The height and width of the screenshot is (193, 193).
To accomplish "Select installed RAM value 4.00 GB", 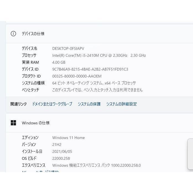I will coord(59,62).
